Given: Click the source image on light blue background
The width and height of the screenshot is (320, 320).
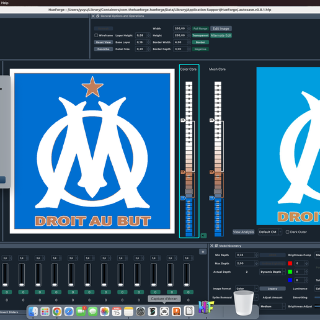Looking at the screenshot, I should [288, 146].
